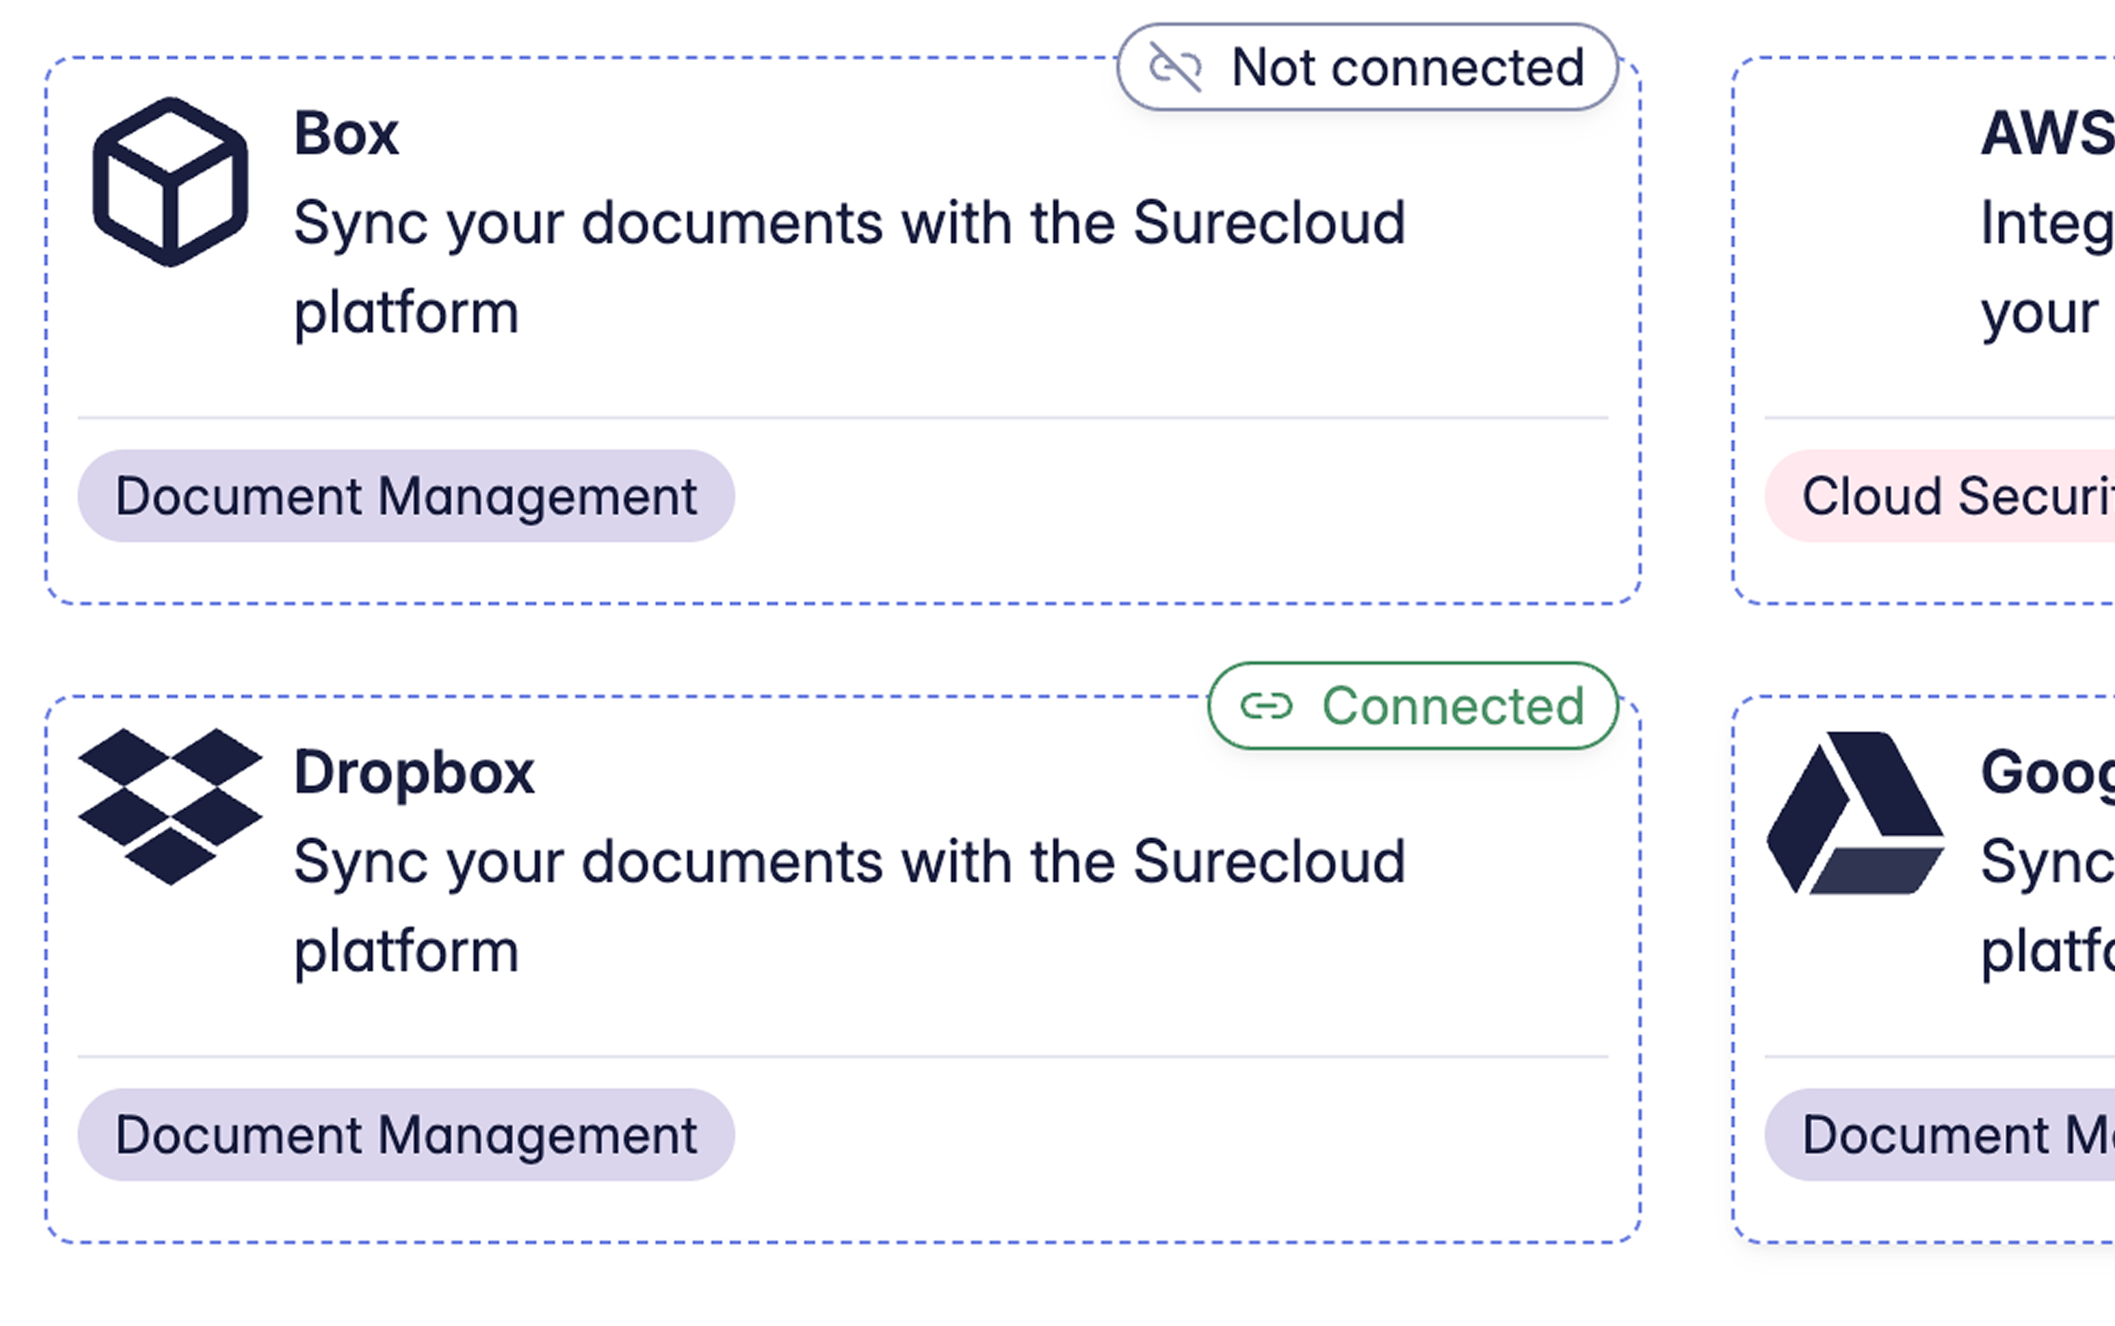Open the Box integration title

click(x=347, y=134)
